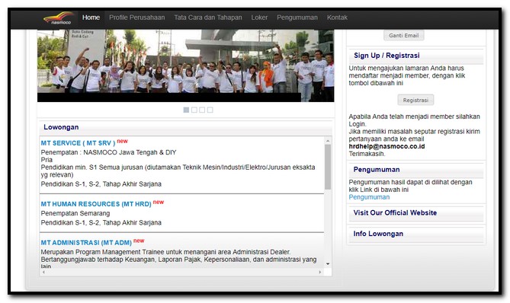
Task: Click the Lowongan vertical scrollbar thumb
Action: 328,167
